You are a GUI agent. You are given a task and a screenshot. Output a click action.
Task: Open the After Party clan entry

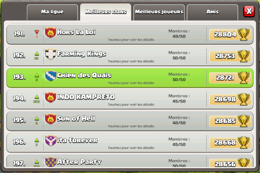(130, 161)
